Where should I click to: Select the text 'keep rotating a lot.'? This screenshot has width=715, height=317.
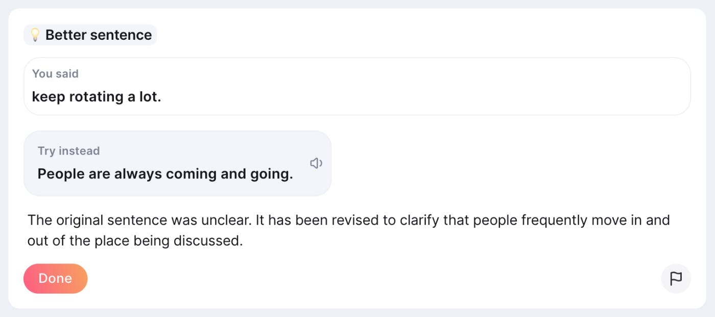(97, 96)
